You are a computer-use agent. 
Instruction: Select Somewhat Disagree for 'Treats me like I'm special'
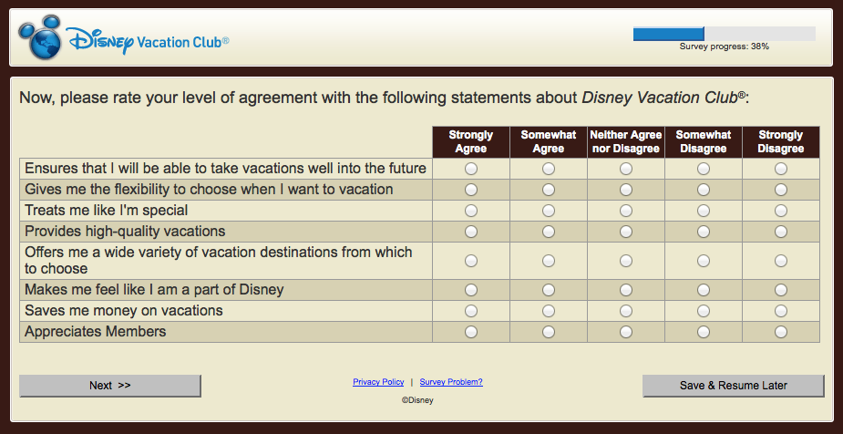coord(704,211)
